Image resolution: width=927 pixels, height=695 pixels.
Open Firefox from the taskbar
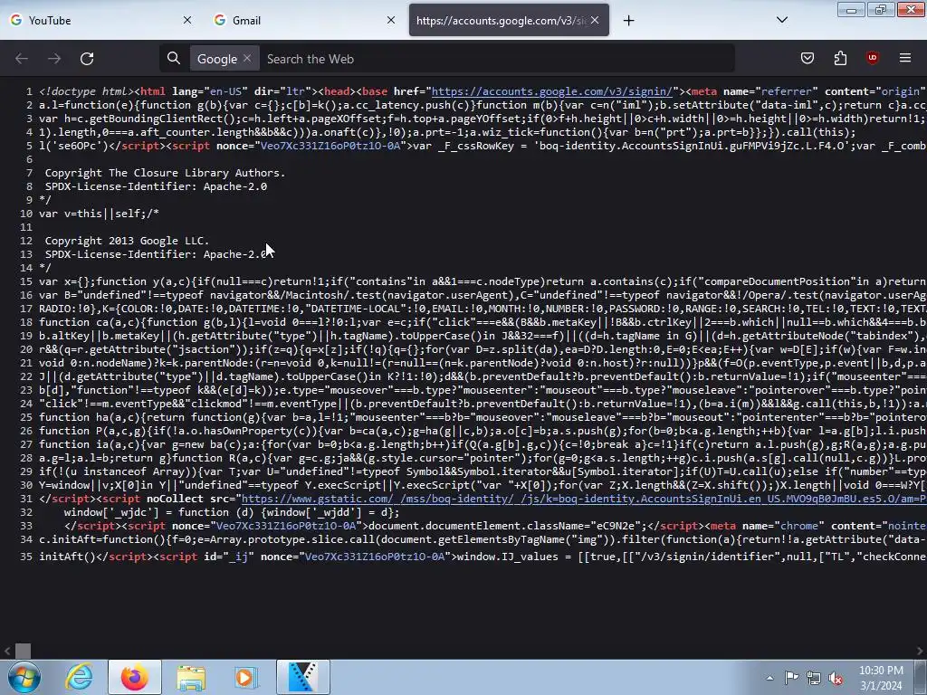click(135, 677)
